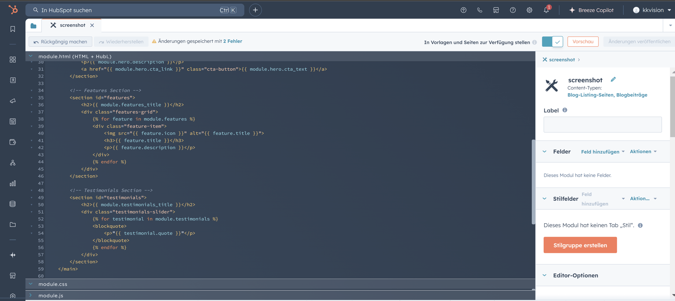This screenshot has width=675, height=301.
Task: Expand the module.js section
Action: pyautogui.click(x=31, y=295)
